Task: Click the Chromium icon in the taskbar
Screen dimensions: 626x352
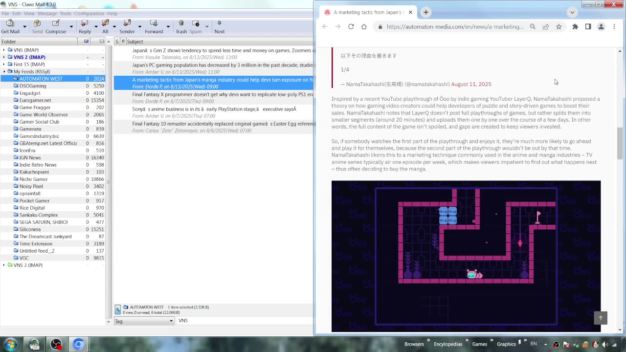Action: pos(78,344)
